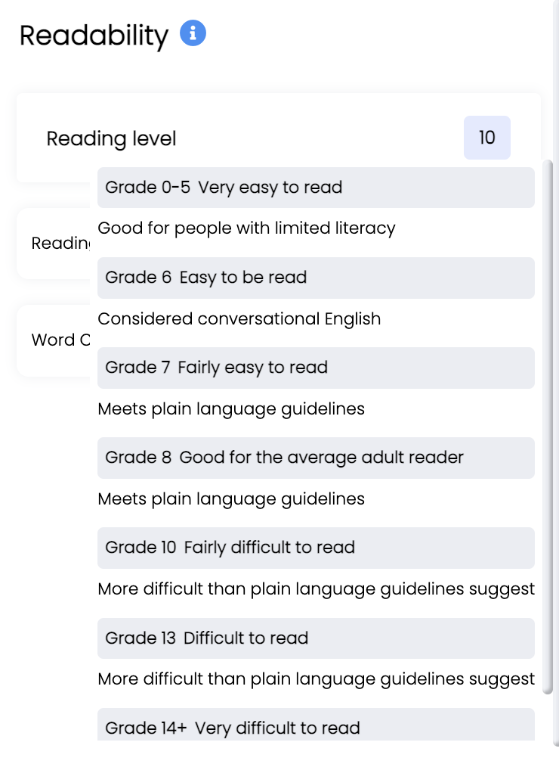The height and width of the screenshot is (764, 559).
Task: Select Grade 0-5 Very easy to read
Action: click(x=316, y=188)
